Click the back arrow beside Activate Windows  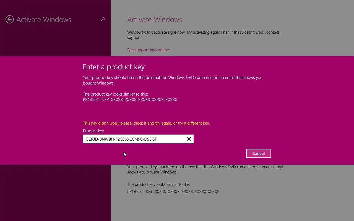point(10,19)
